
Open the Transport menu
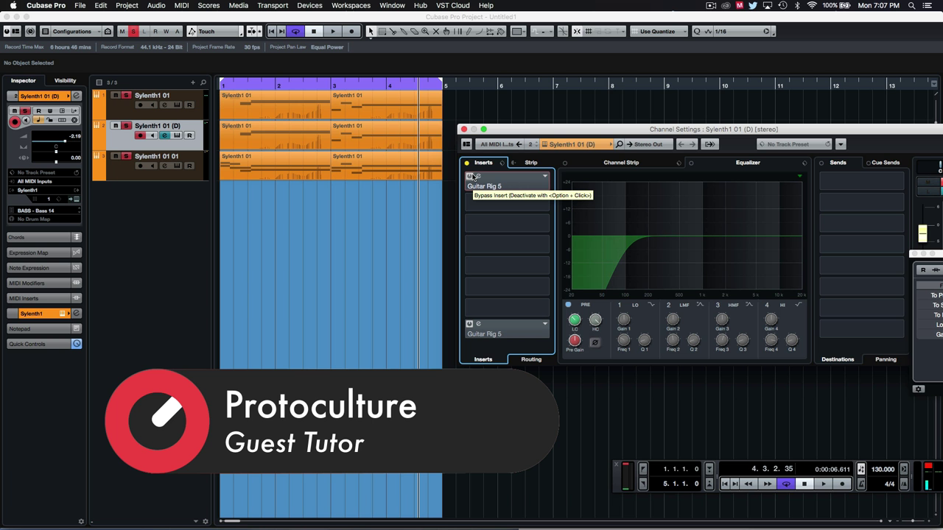pyautogui.click(x=273, y=5)
